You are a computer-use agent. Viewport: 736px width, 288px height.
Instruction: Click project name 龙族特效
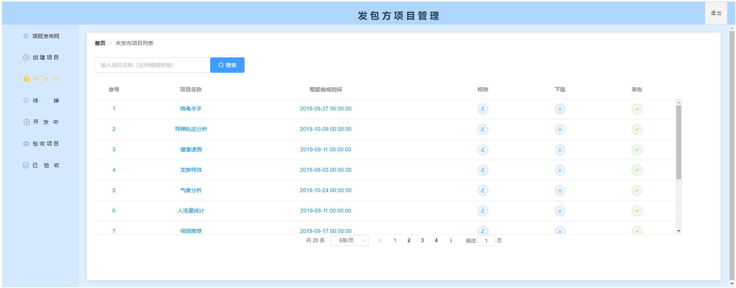tap(191, 170)
